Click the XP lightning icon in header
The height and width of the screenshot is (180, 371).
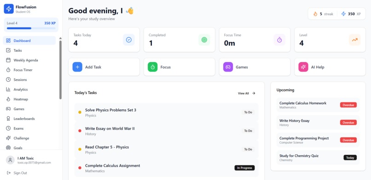(x=343, y=14)
